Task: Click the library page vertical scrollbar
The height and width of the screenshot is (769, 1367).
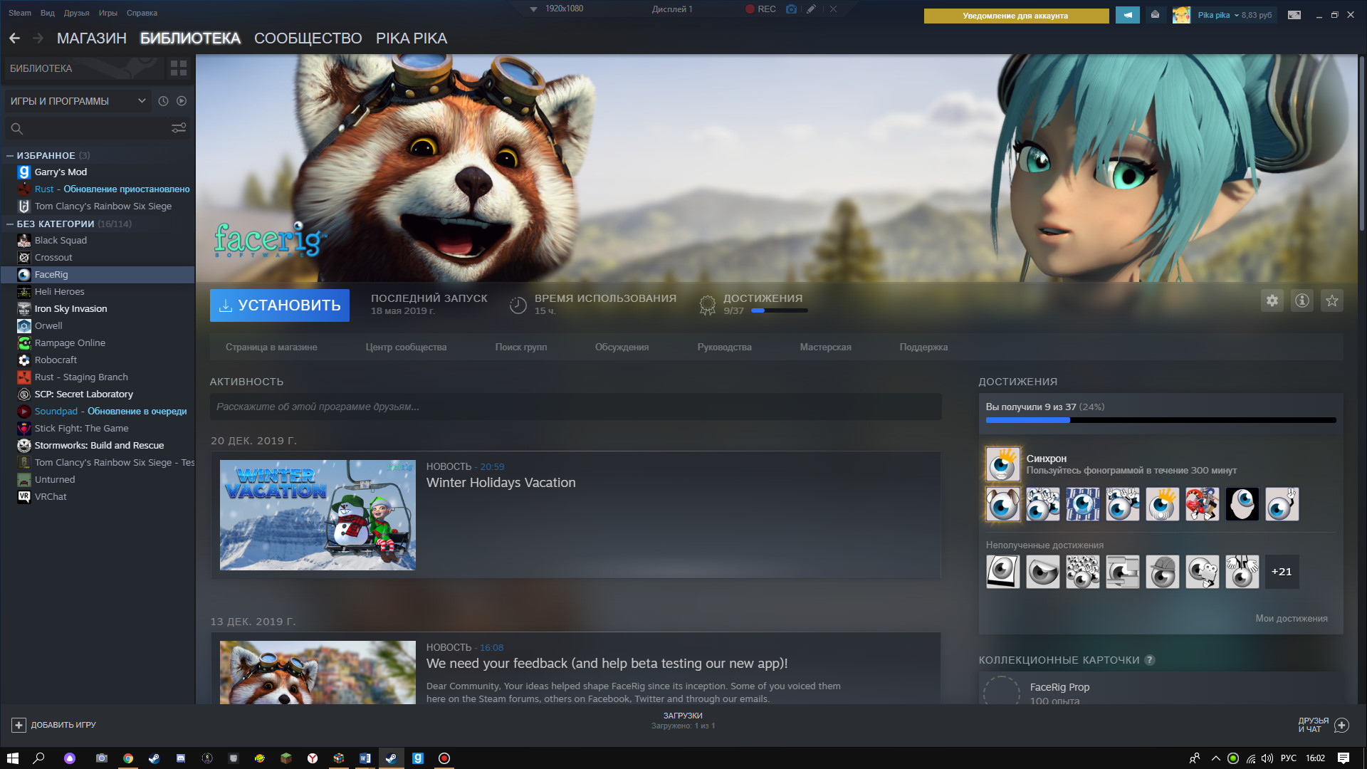Action: coord(1362,142)
